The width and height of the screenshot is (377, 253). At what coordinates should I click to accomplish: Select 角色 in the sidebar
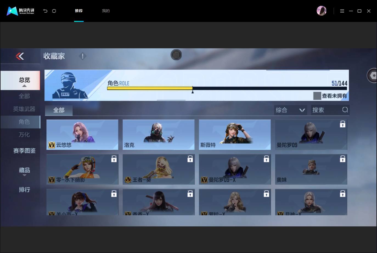[x=20, y=122]
